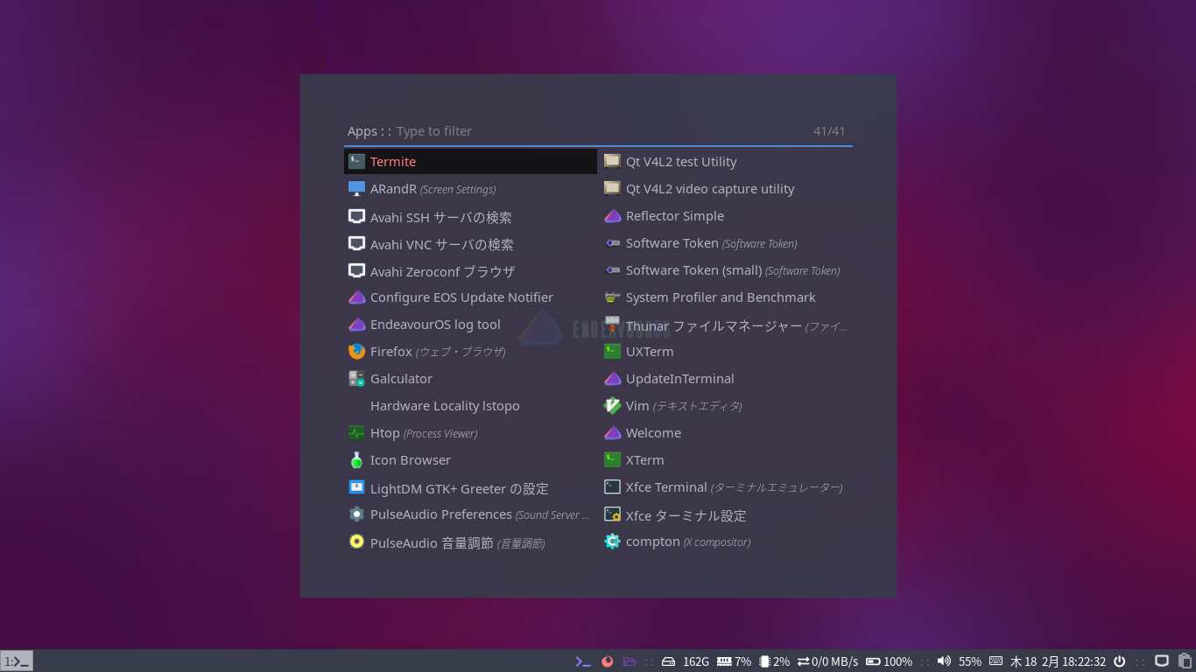Click the green UXTerm icon
1196x672 pixels.
coord(612,351)
